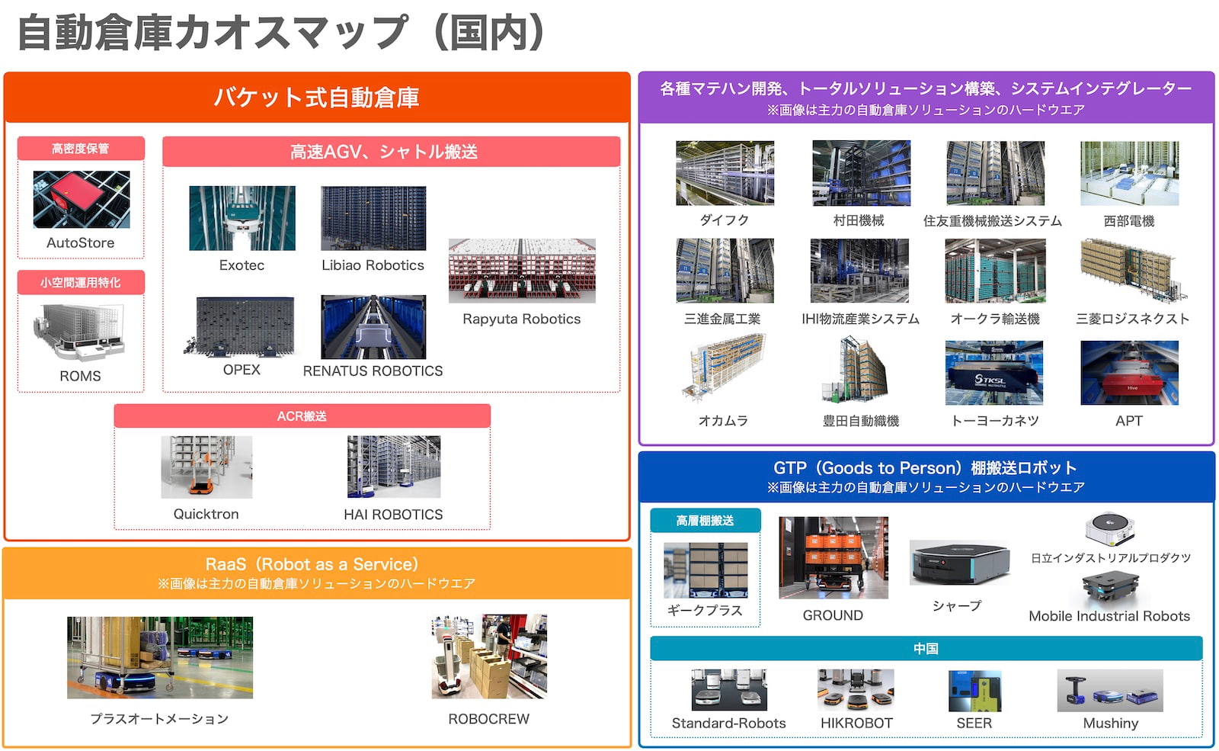Click the ギークプラス shelf image

point(705,570)
